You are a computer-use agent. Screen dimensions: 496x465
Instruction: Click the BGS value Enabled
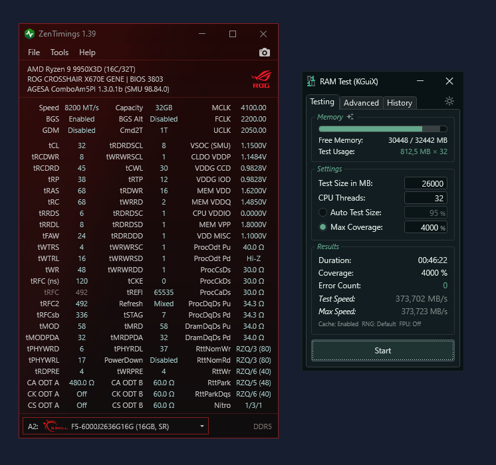point(82,119)
